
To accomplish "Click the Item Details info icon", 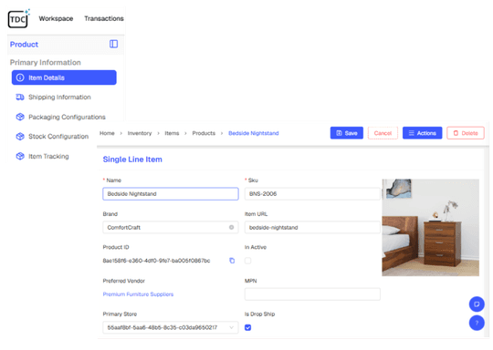I will click(x=20, y=77).
